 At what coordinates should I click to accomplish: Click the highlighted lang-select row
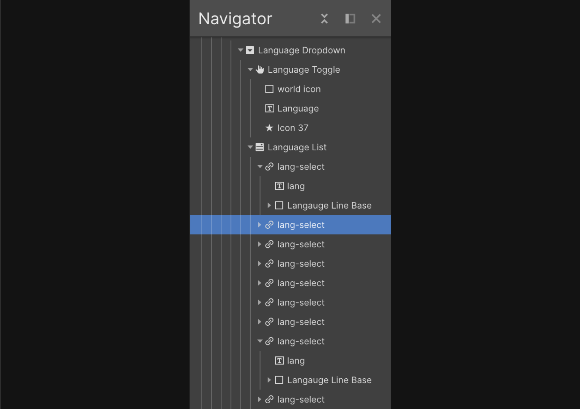[x=300, y=225]
